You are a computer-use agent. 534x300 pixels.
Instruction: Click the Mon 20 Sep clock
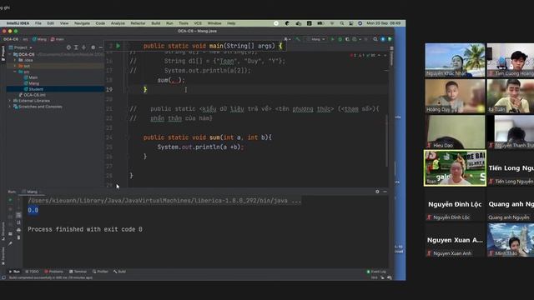tap(384, 23)
